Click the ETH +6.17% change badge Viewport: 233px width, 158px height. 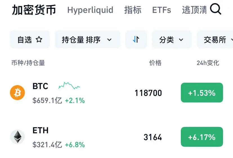[x=202, y=137]
